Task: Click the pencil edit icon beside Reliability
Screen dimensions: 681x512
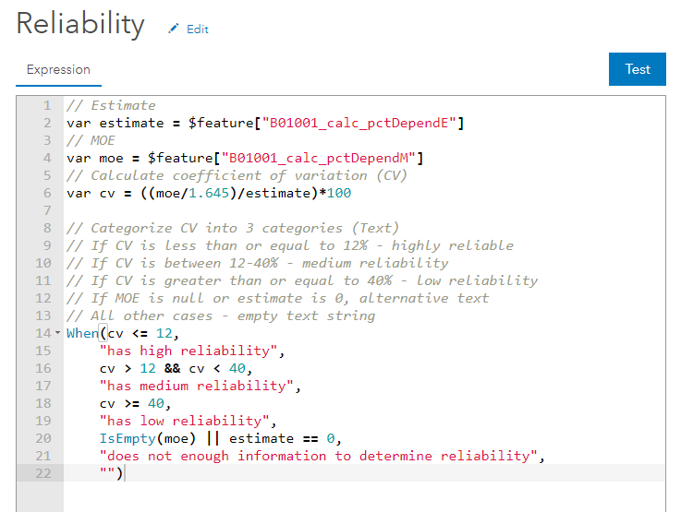Action: tap(173, 29)
